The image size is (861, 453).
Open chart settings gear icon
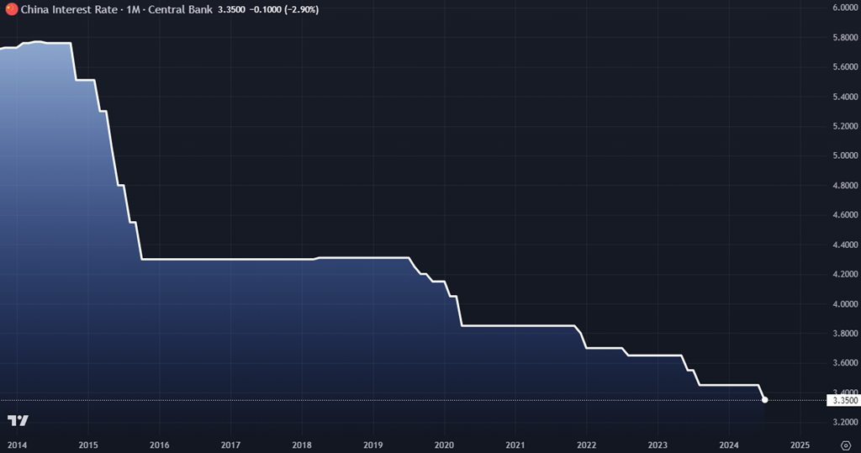845,445
